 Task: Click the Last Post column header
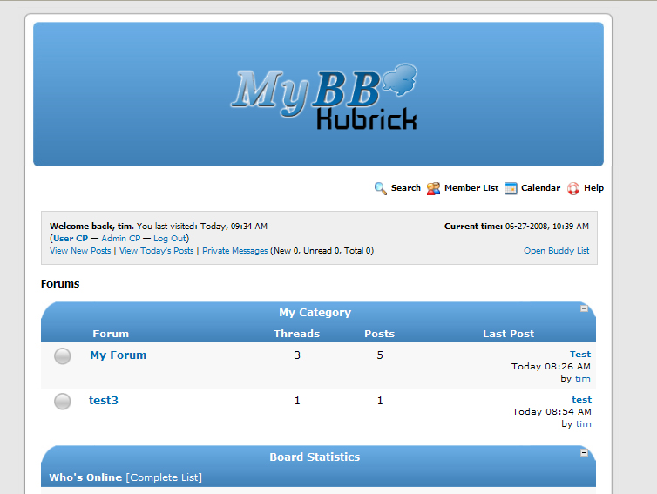pos(508,334)
